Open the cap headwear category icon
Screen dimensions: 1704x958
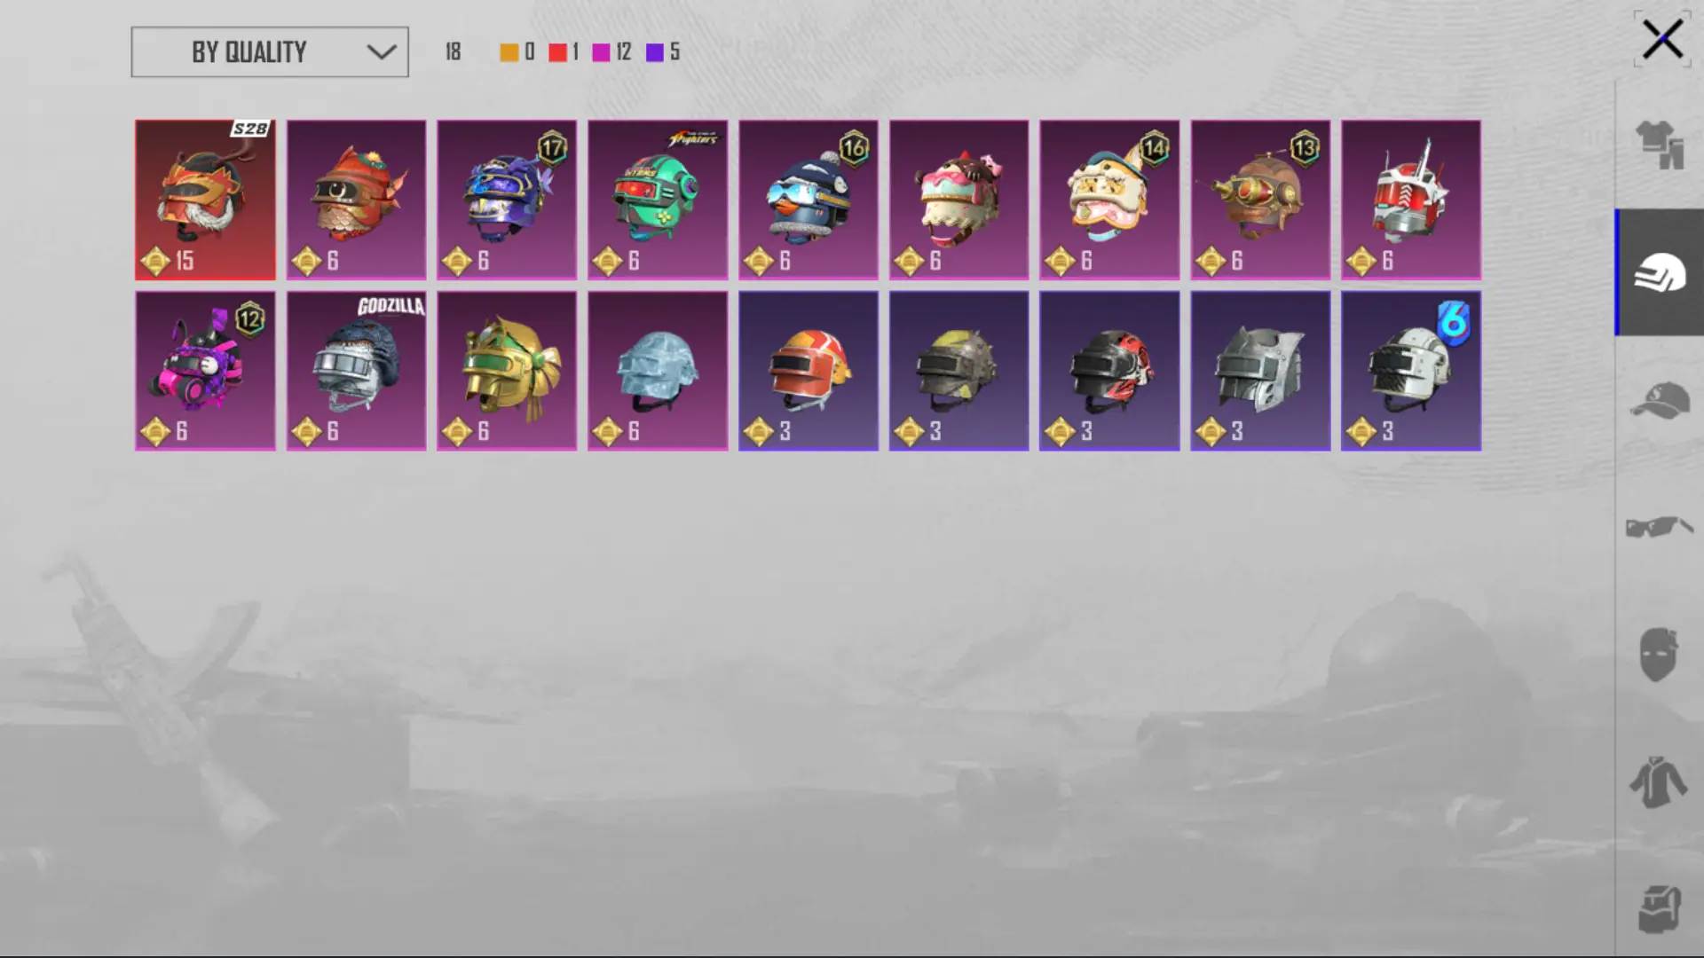1659,400
